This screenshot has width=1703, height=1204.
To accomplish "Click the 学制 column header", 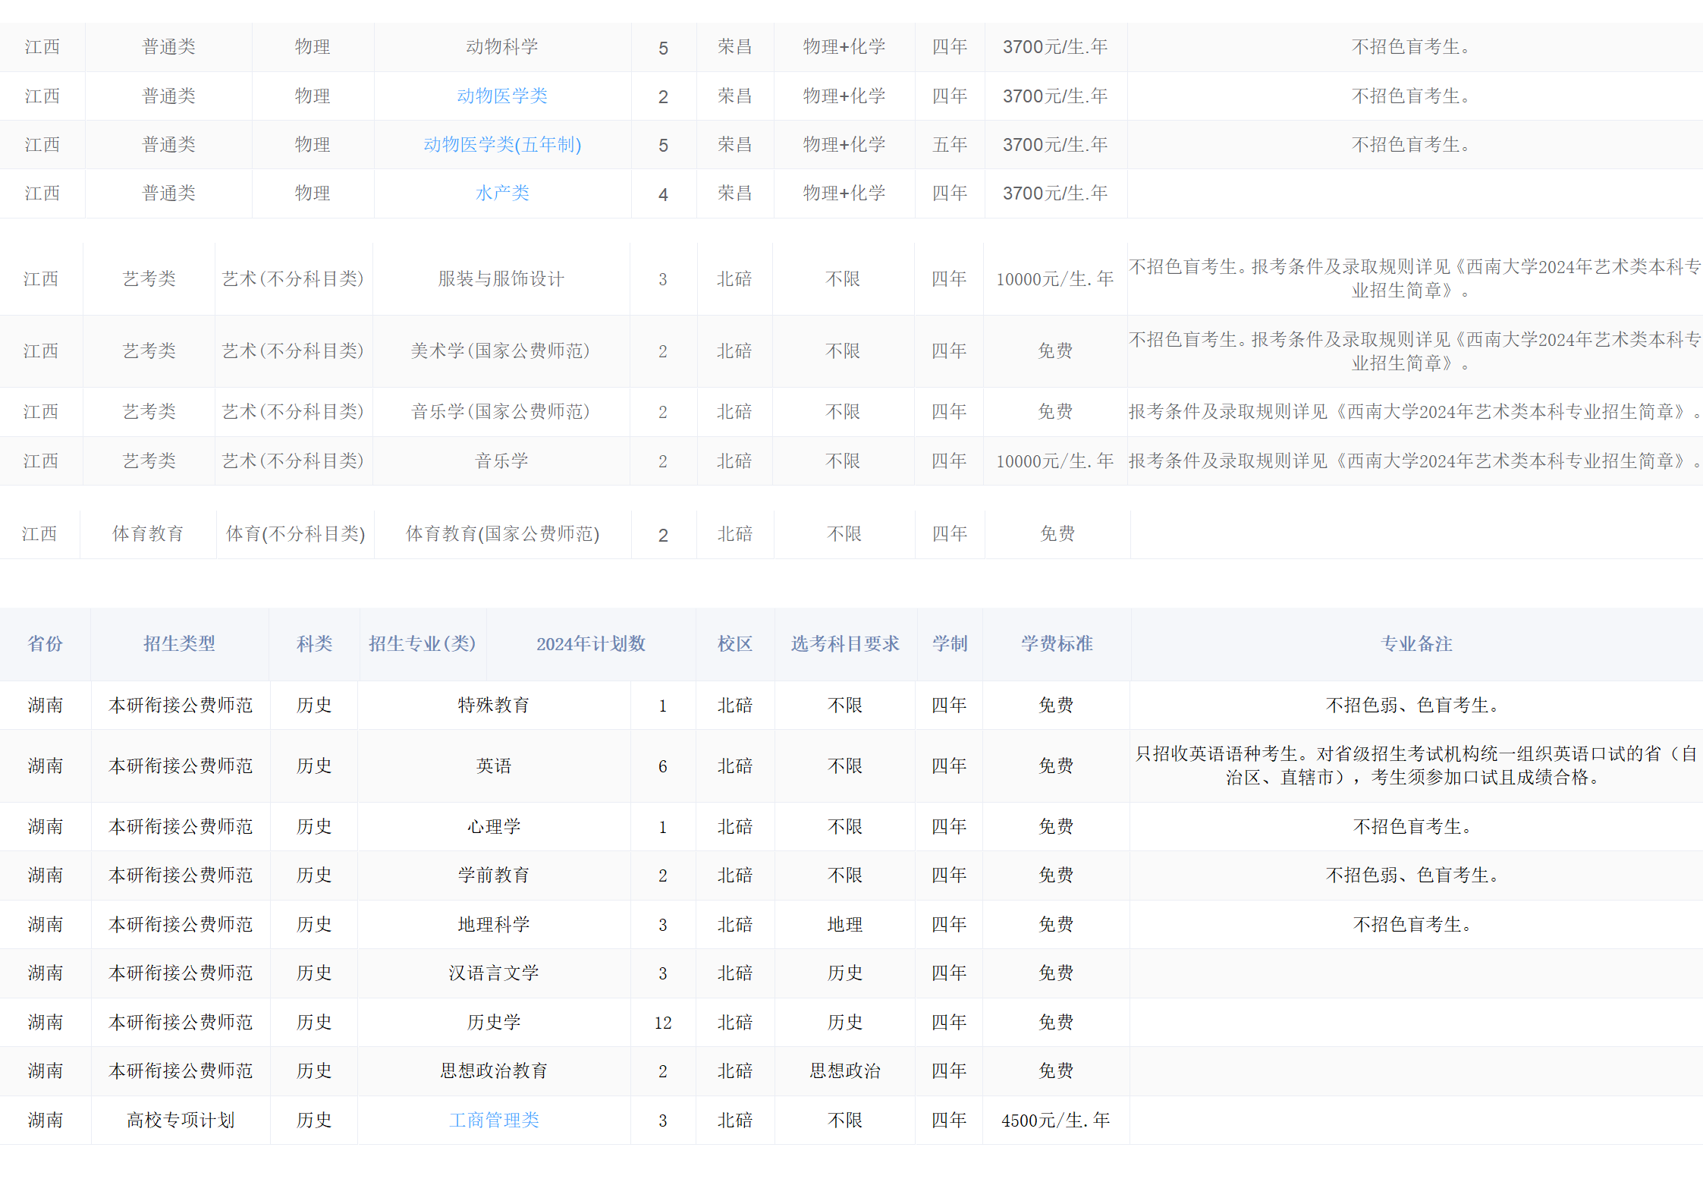I will 949,644.
